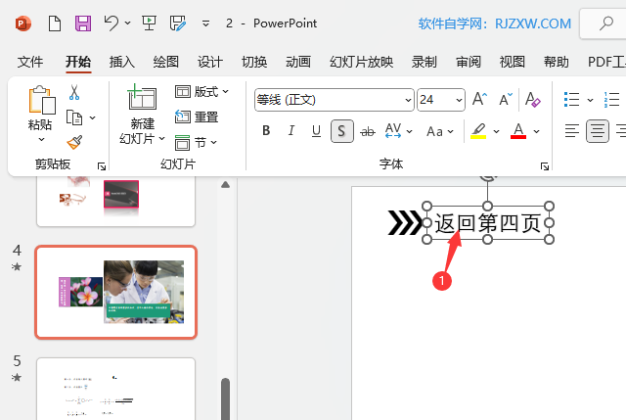The height and width of the screenshot is (420, 626).
Task: Start slideshow from beginning icon
Action: tap(150, 23)
